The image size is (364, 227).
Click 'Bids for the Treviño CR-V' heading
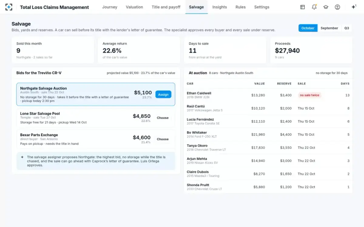pos(39,73)
